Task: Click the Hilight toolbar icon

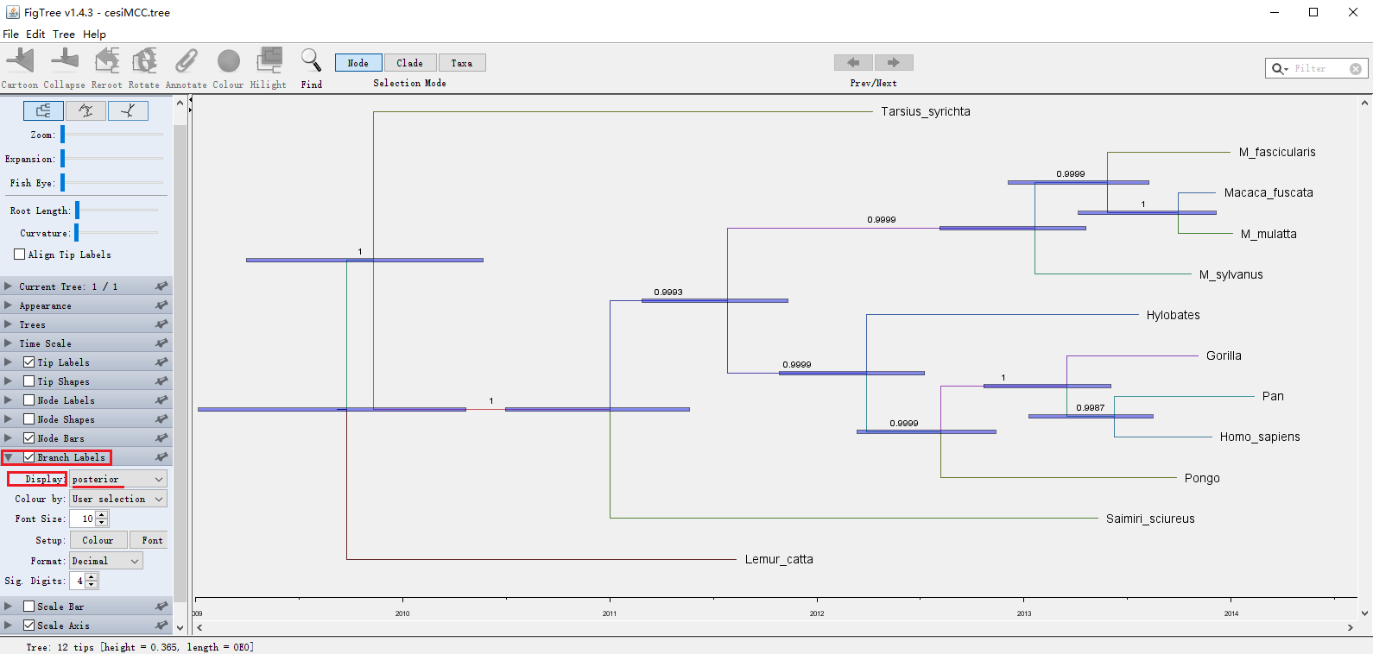Action: [269, 61]
